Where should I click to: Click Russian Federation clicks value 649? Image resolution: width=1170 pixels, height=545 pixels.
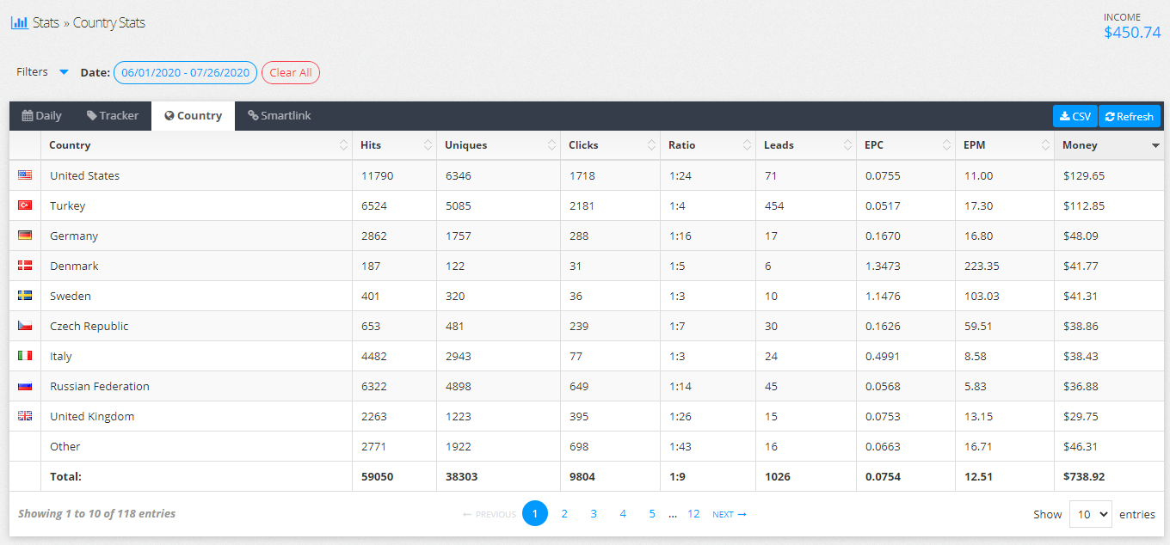(x=579, y=386)
